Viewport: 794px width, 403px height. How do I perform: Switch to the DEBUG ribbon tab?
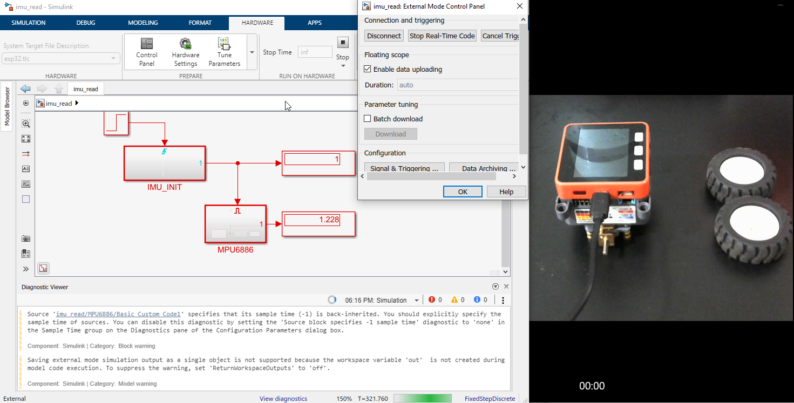pyautogui.click(x=86, y=23)
